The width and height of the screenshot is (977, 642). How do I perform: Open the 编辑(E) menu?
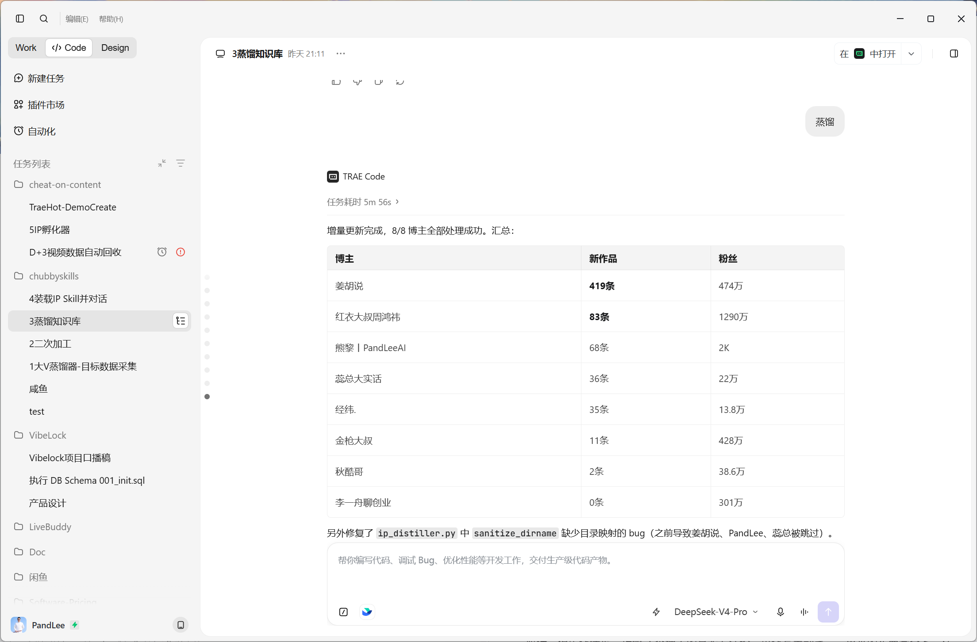point(77,19)
